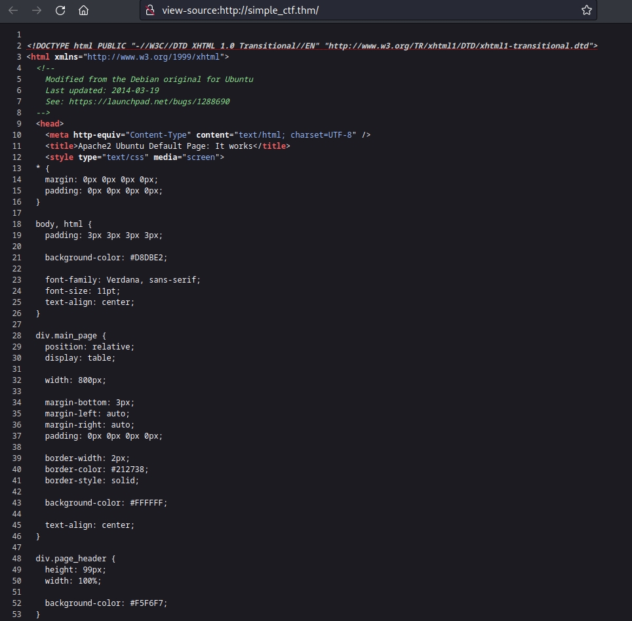Go to the browser home page
632x621 pixels.
click(83, 10)
